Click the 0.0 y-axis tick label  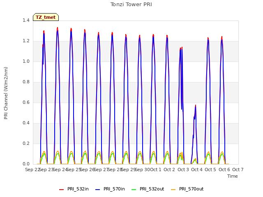pos(26,164)
